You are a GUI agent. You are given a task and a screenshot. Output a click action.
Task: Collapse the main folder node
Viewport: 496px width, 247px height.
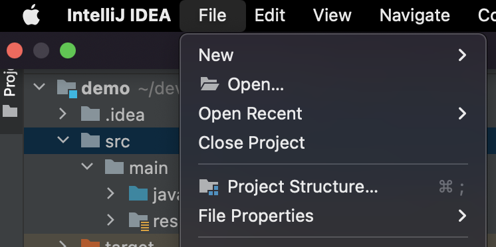click(87, 166)
